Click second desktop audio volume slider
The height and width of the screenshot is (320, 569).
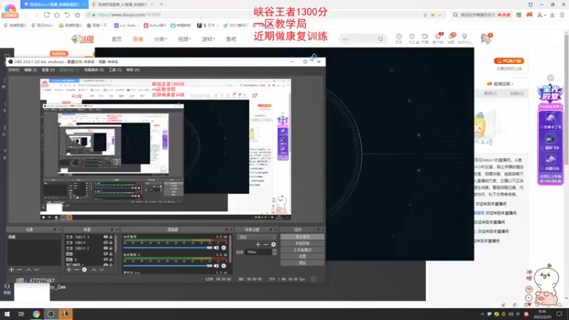168,266
